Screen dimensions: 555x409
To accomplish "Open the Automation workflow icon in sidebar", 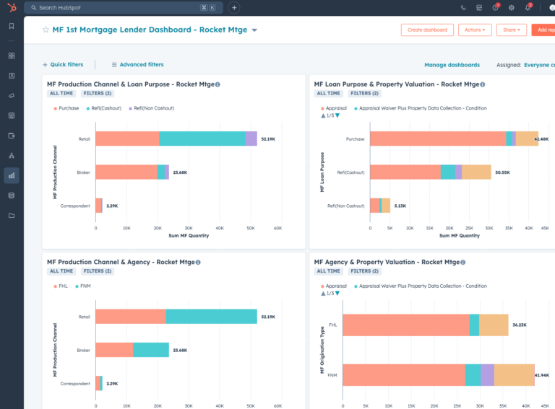I will 12,155.
